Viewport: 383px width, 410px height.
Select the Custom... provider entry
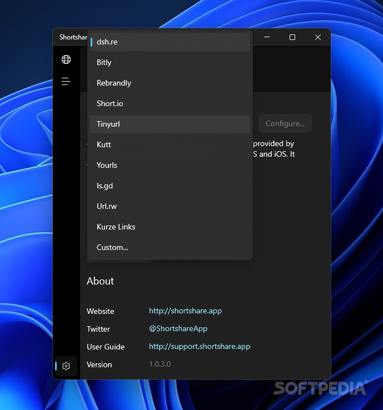(x=170, y=247)
